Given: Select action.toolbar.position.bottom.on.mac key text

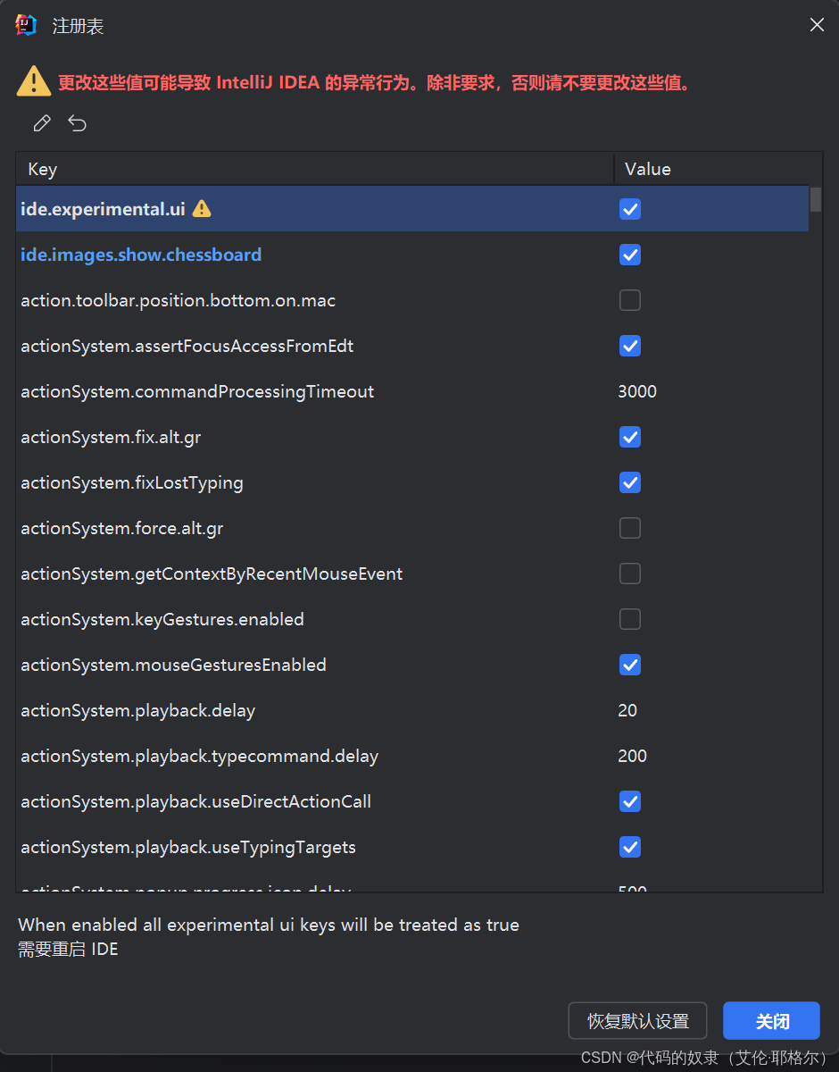Looking at the screenshot, I should [x=179, y=300].
